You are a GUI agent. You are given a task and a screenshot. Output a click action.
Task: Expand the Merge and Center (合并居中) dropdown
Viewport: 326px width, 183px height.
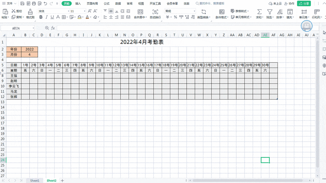pos(146,17)
